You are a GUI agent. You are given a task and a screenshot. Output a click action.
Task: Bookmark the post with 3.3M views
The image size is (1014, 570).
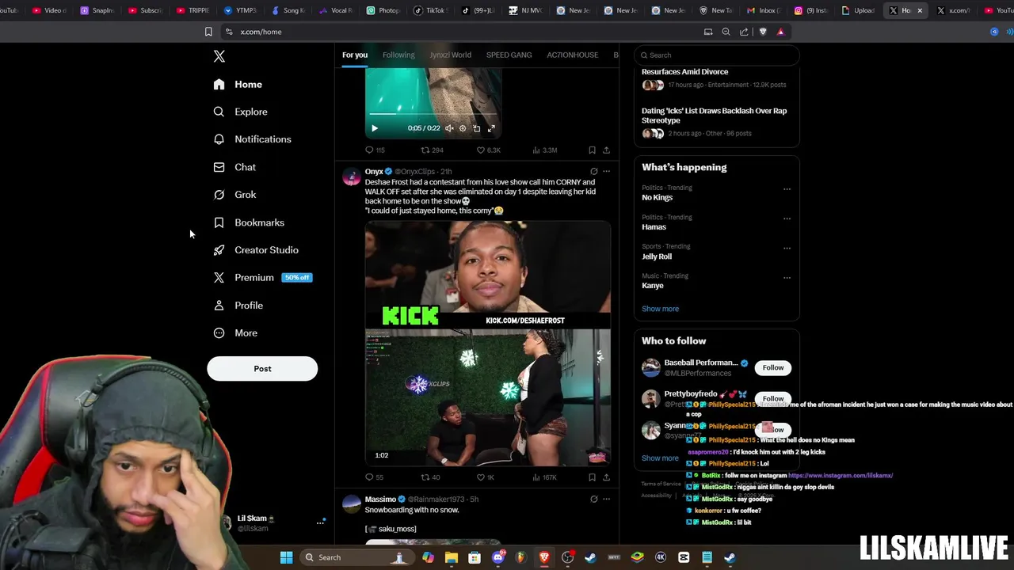592,150
